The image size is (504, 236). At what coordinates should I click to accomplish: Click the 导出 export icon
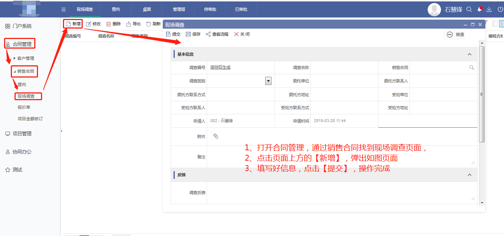pos(129,24)
